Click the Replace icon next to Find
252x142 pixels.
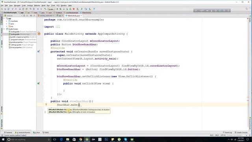coord(34,9)
